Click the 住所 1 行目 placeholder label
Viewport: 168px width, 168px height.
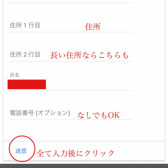click(25, 25)
